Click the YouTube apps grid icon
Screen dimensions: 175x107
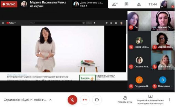click(111, 23)
